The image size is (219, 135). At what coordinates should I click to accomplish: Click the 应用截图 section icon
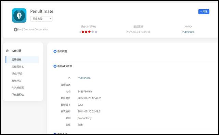point(55,51)
